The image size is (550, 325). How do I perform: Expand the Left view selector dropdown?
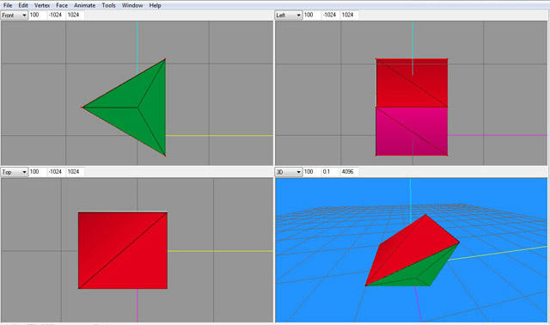pos(289,15)
